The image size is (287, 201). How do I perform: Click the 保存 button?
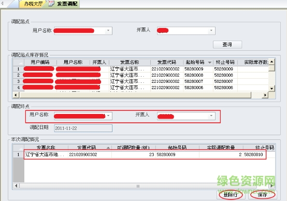tap(263, 195)
